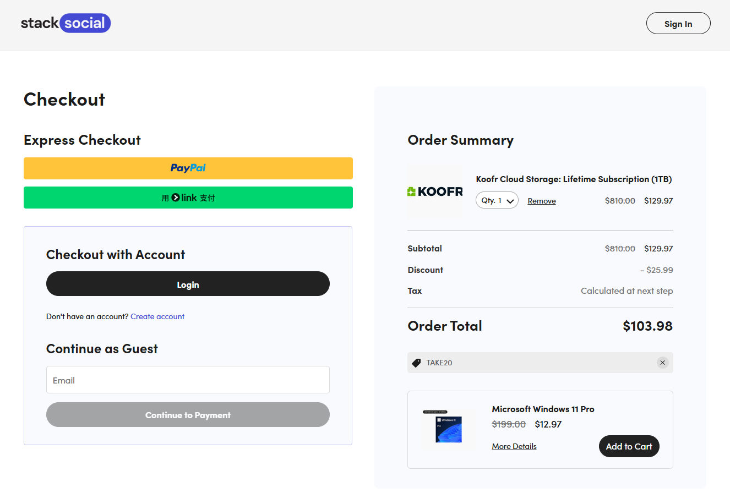
Task: Click the chevron arrow beside Qty
Action: point(510,201)
